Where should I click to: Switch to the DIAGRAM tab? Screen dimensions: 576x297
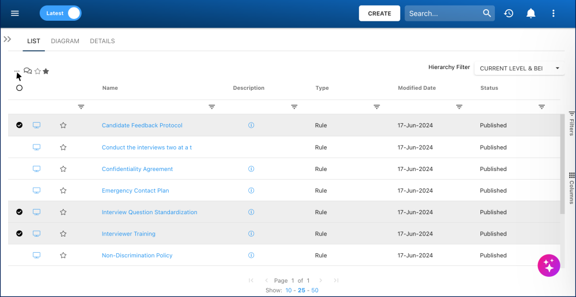coord(65,41)
